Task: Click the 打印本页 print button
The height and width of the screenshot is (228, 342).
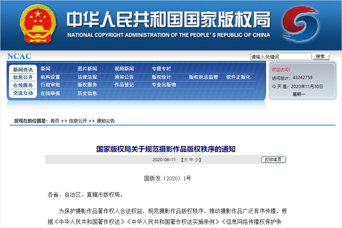Action: pyautogui.click(x=273, y=160)
